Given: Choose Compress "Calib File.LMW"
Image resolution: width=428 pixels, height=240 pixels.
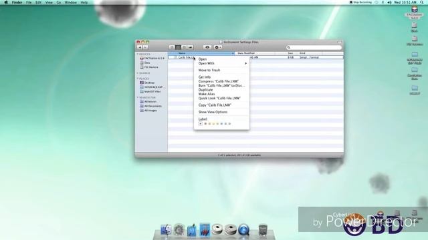Looking at the screenshot, I should click(x=221, y=81).
